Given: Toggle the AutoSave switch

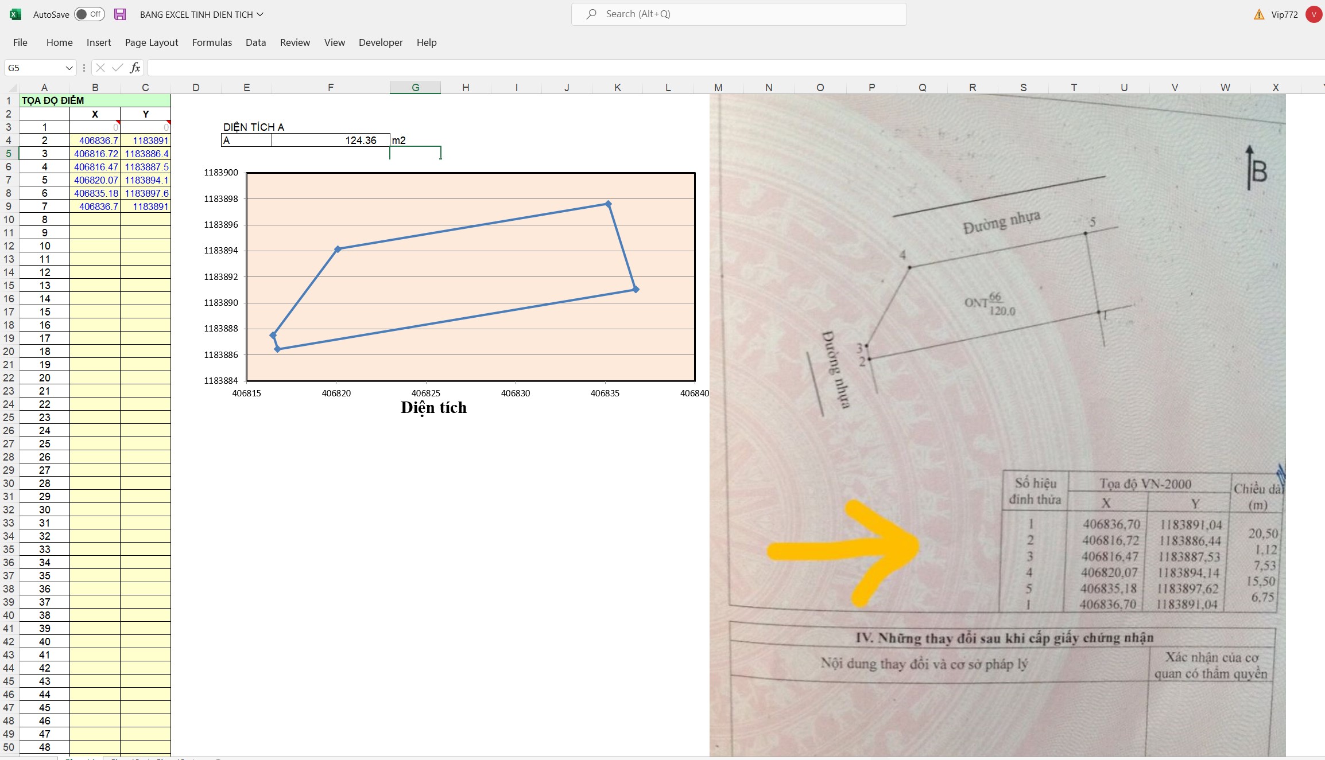Looking at the screenshot, I should (90, 14).
